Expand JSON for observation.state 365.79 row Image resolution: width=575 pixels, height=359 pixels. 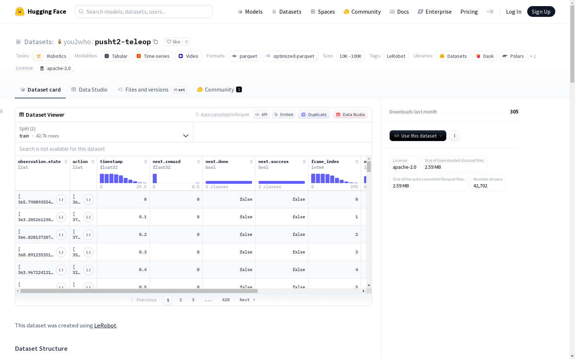(x=61, y=200)
